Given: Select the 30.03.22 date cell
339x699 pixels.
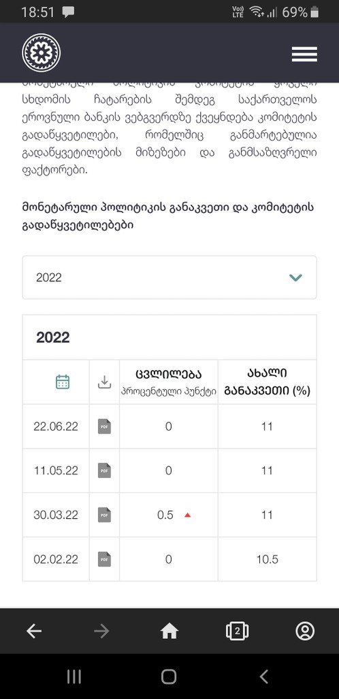Looking at the screenshot, I should 56,515.
